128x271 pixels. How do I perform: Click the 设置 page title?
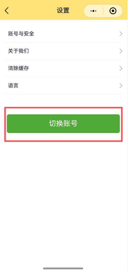tap(63, 11)
